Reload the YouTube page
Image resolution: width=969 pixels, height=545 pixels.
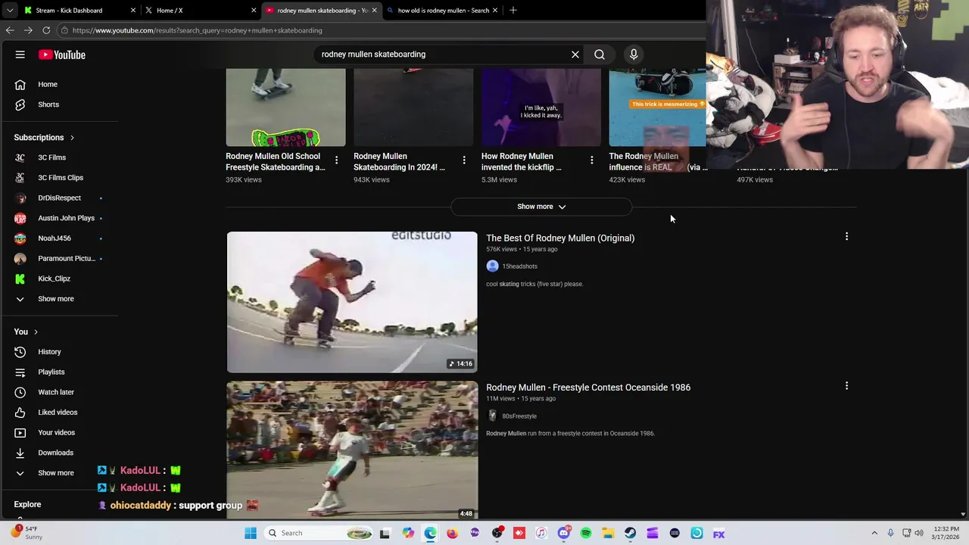tap(46, 30)
